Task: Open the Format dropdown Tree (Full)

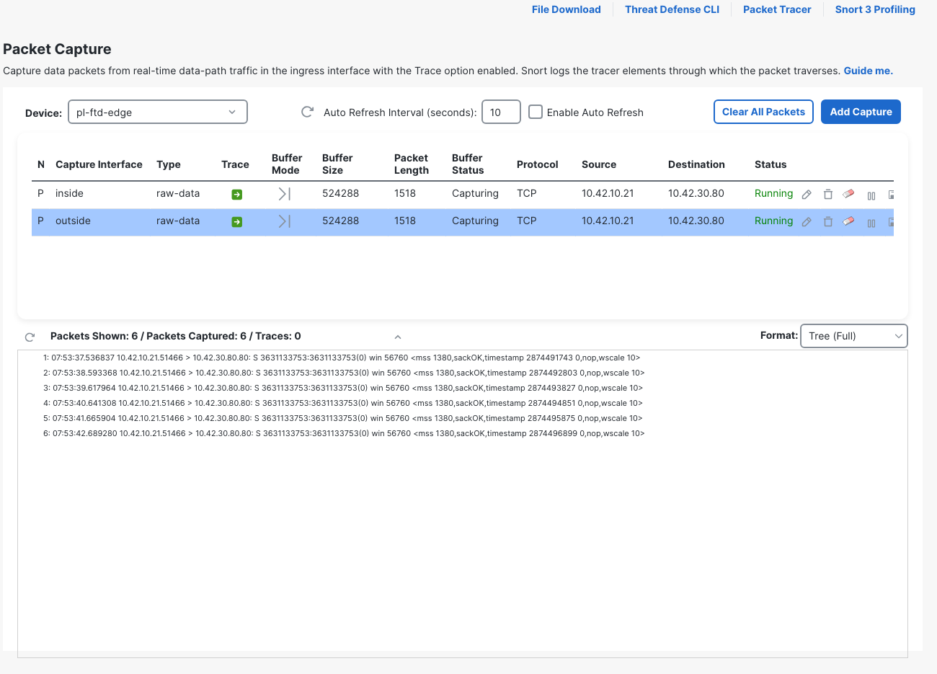Action: tap(853, 336)
